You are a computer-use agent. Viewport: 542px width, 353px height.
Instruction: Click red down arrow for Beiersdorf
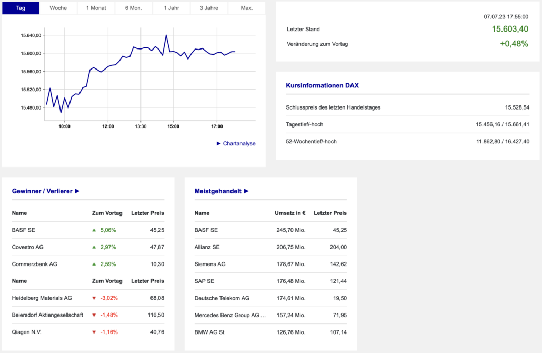(x=94, y=315)
